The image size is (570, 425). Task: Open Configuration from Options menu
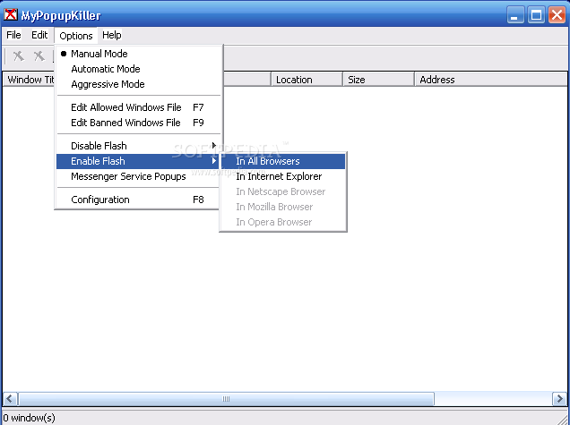tap(139, 200)
